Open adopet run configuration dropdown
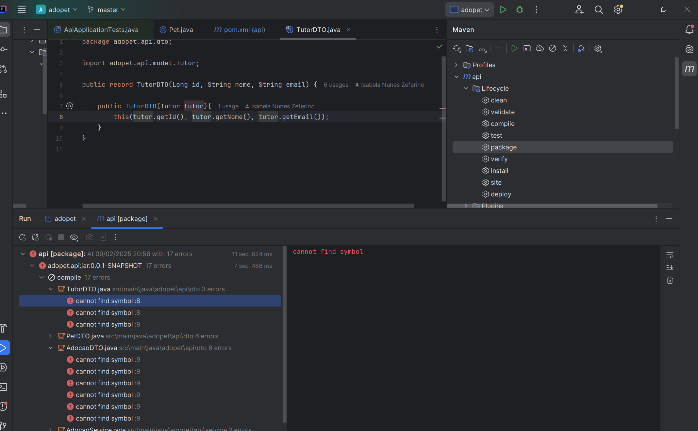The image size is (698, 431). [470, 10]
